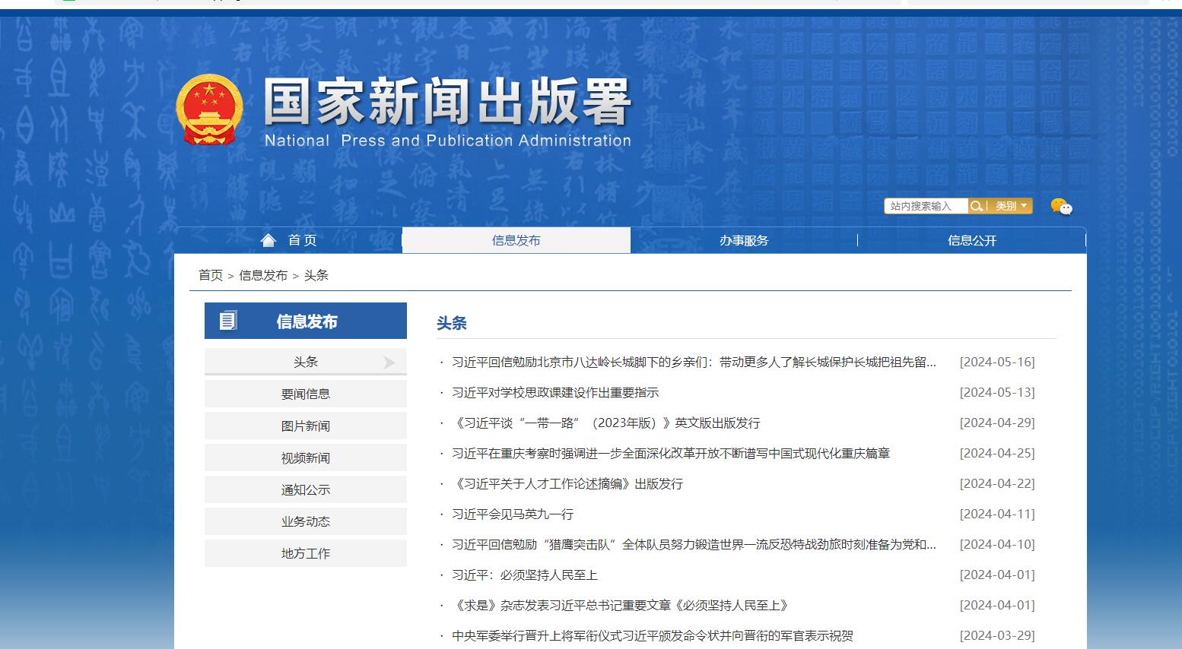Click date text [2024-04-29]
1182x649 pixels.
997,423
